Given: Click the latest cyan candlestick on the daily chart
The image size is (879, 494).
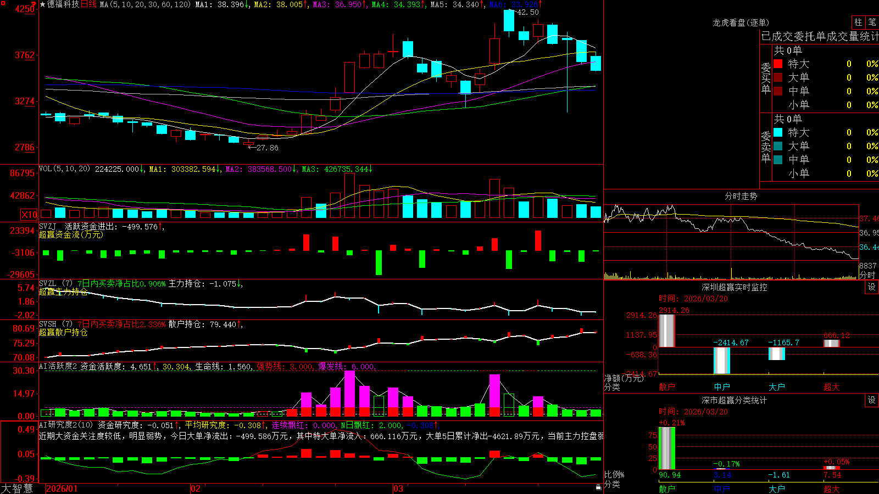Looking at the screenshot, I should pos(596,63).
